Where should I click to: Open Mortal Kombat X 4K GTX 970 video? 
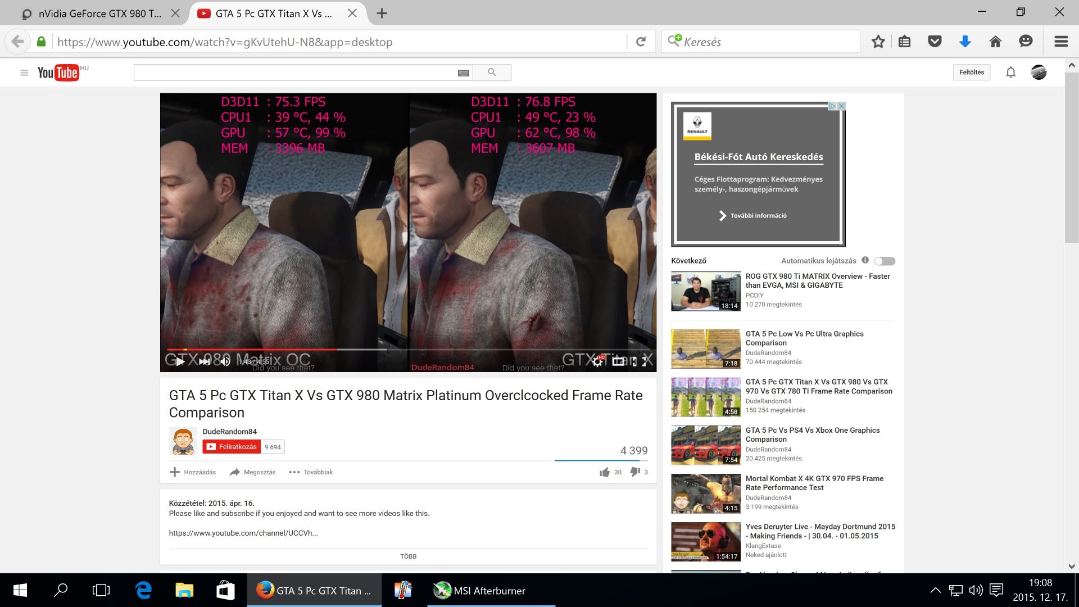[814, 483]
